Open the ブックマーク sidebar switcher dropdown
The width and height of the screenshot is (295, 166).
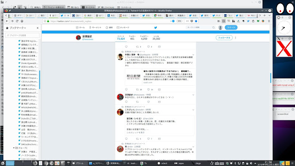[x=16, y=28]
